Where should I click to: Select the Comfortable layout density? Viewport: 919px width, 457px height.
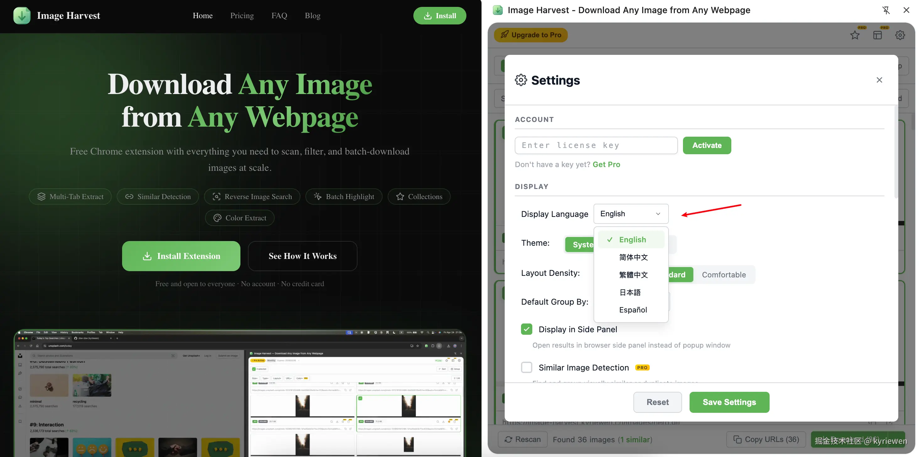click(x=724, y=275)
